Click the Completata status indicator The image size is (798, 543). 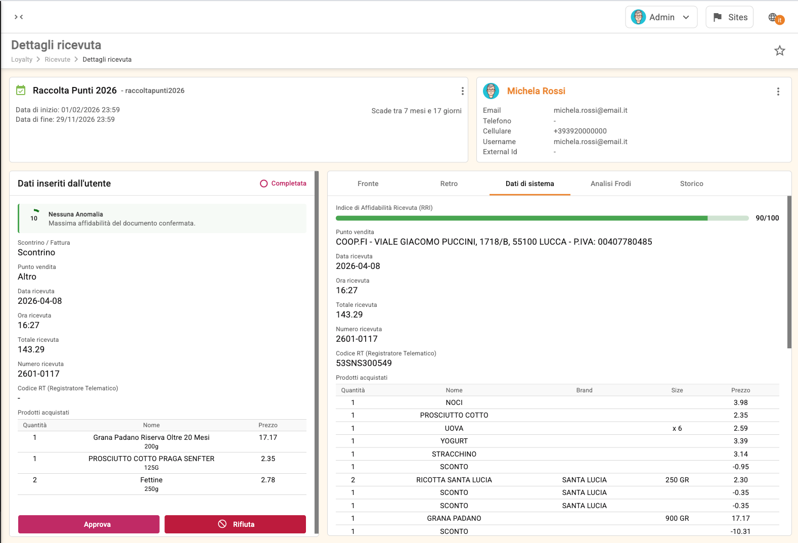(x=283, y=184)
